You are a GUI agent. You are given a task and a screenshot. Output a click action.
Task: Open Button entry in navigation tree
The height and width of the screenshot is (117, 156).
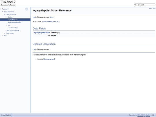point(10,17)
